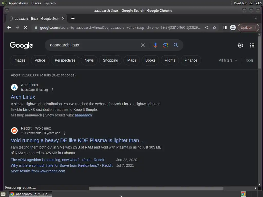Open Chrome three-dot menu

(256, 27)
